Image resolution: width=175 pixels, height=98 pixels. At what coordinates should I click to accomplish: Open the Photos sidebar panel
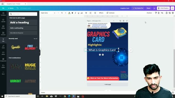click(3, 27)
